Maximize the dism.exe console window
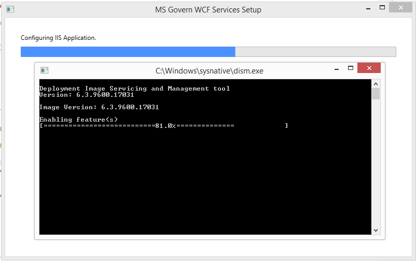416x261 pixels. 351,68
